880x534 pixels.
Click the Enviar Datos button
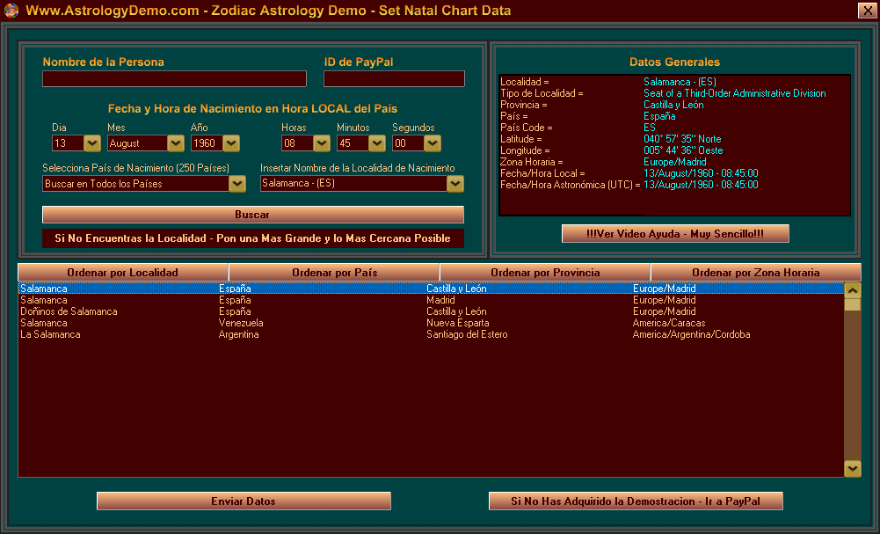pos(244,501)
